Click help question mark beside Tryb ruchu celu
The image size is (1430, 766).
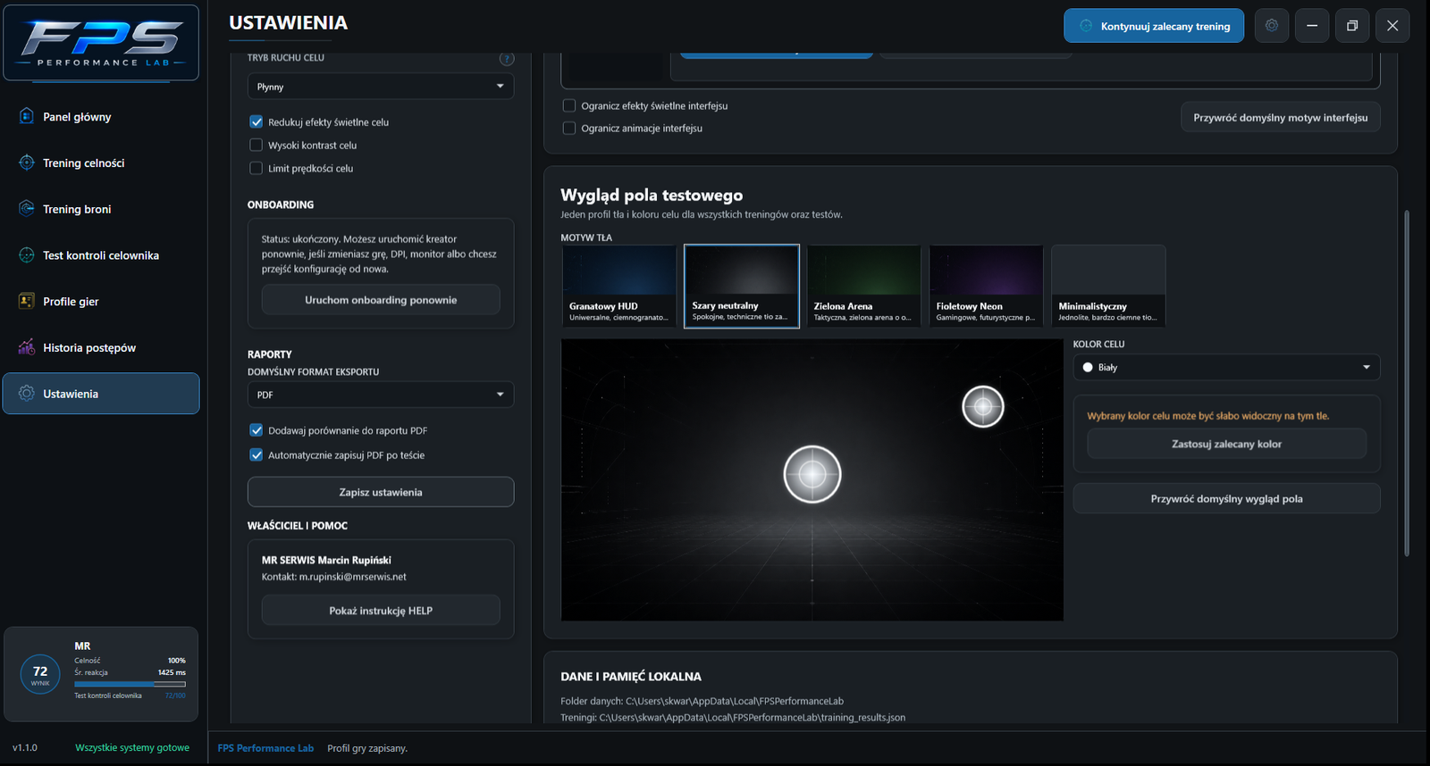pos(507,59)
